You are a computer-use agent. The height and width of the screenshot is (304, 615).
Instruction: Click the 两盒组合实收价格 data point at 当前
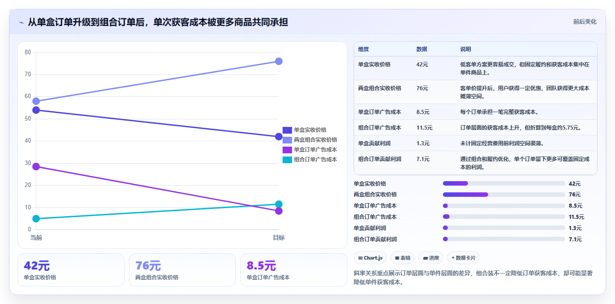pos(36,101)
